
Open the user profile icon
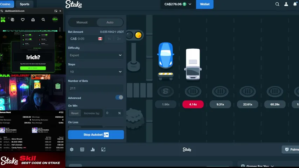(x=286, y=4)
